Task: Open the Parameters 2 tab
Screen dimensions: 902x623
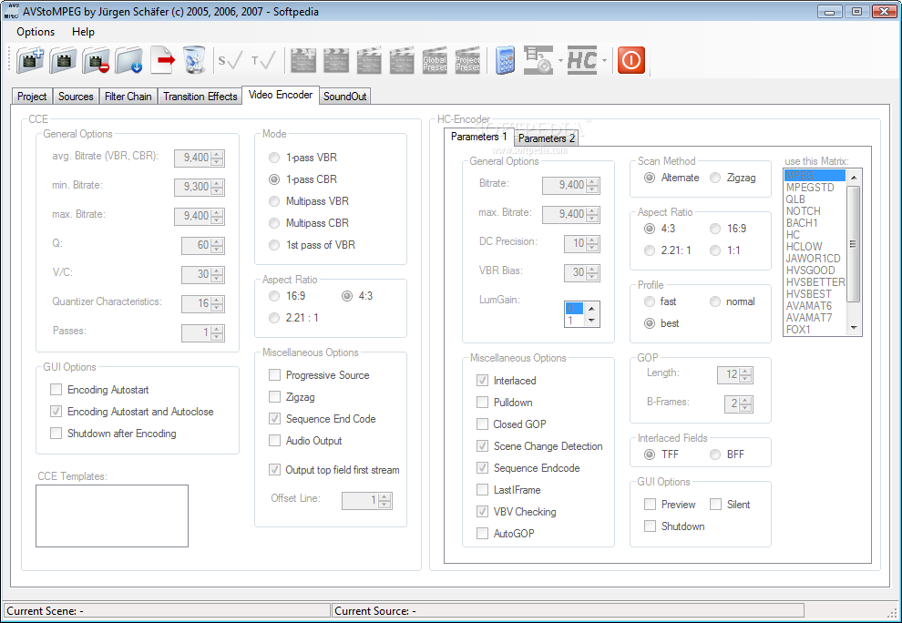Action: (546, 138)
